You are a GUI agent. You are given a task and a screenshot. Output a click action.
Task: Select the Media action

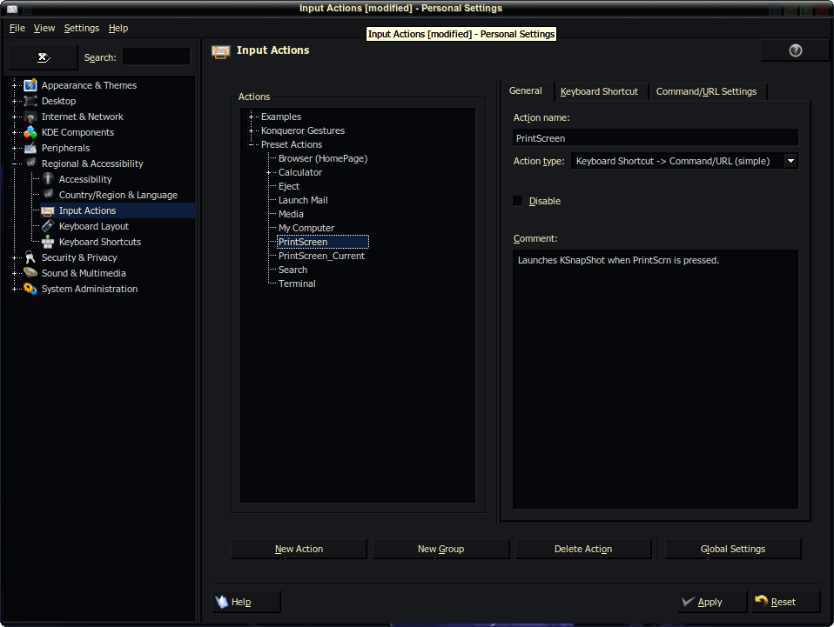point(291,214)
